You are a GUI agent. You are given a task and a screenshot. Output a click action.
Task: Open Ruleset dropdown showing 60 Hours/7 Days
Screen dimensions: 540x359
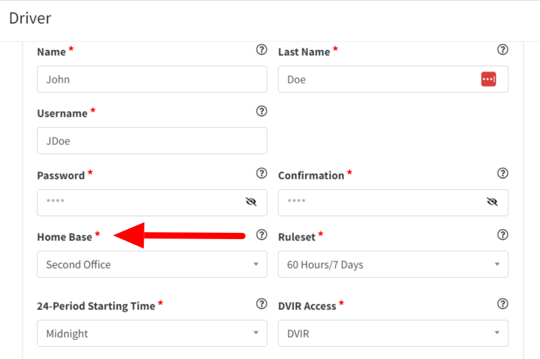393,264
